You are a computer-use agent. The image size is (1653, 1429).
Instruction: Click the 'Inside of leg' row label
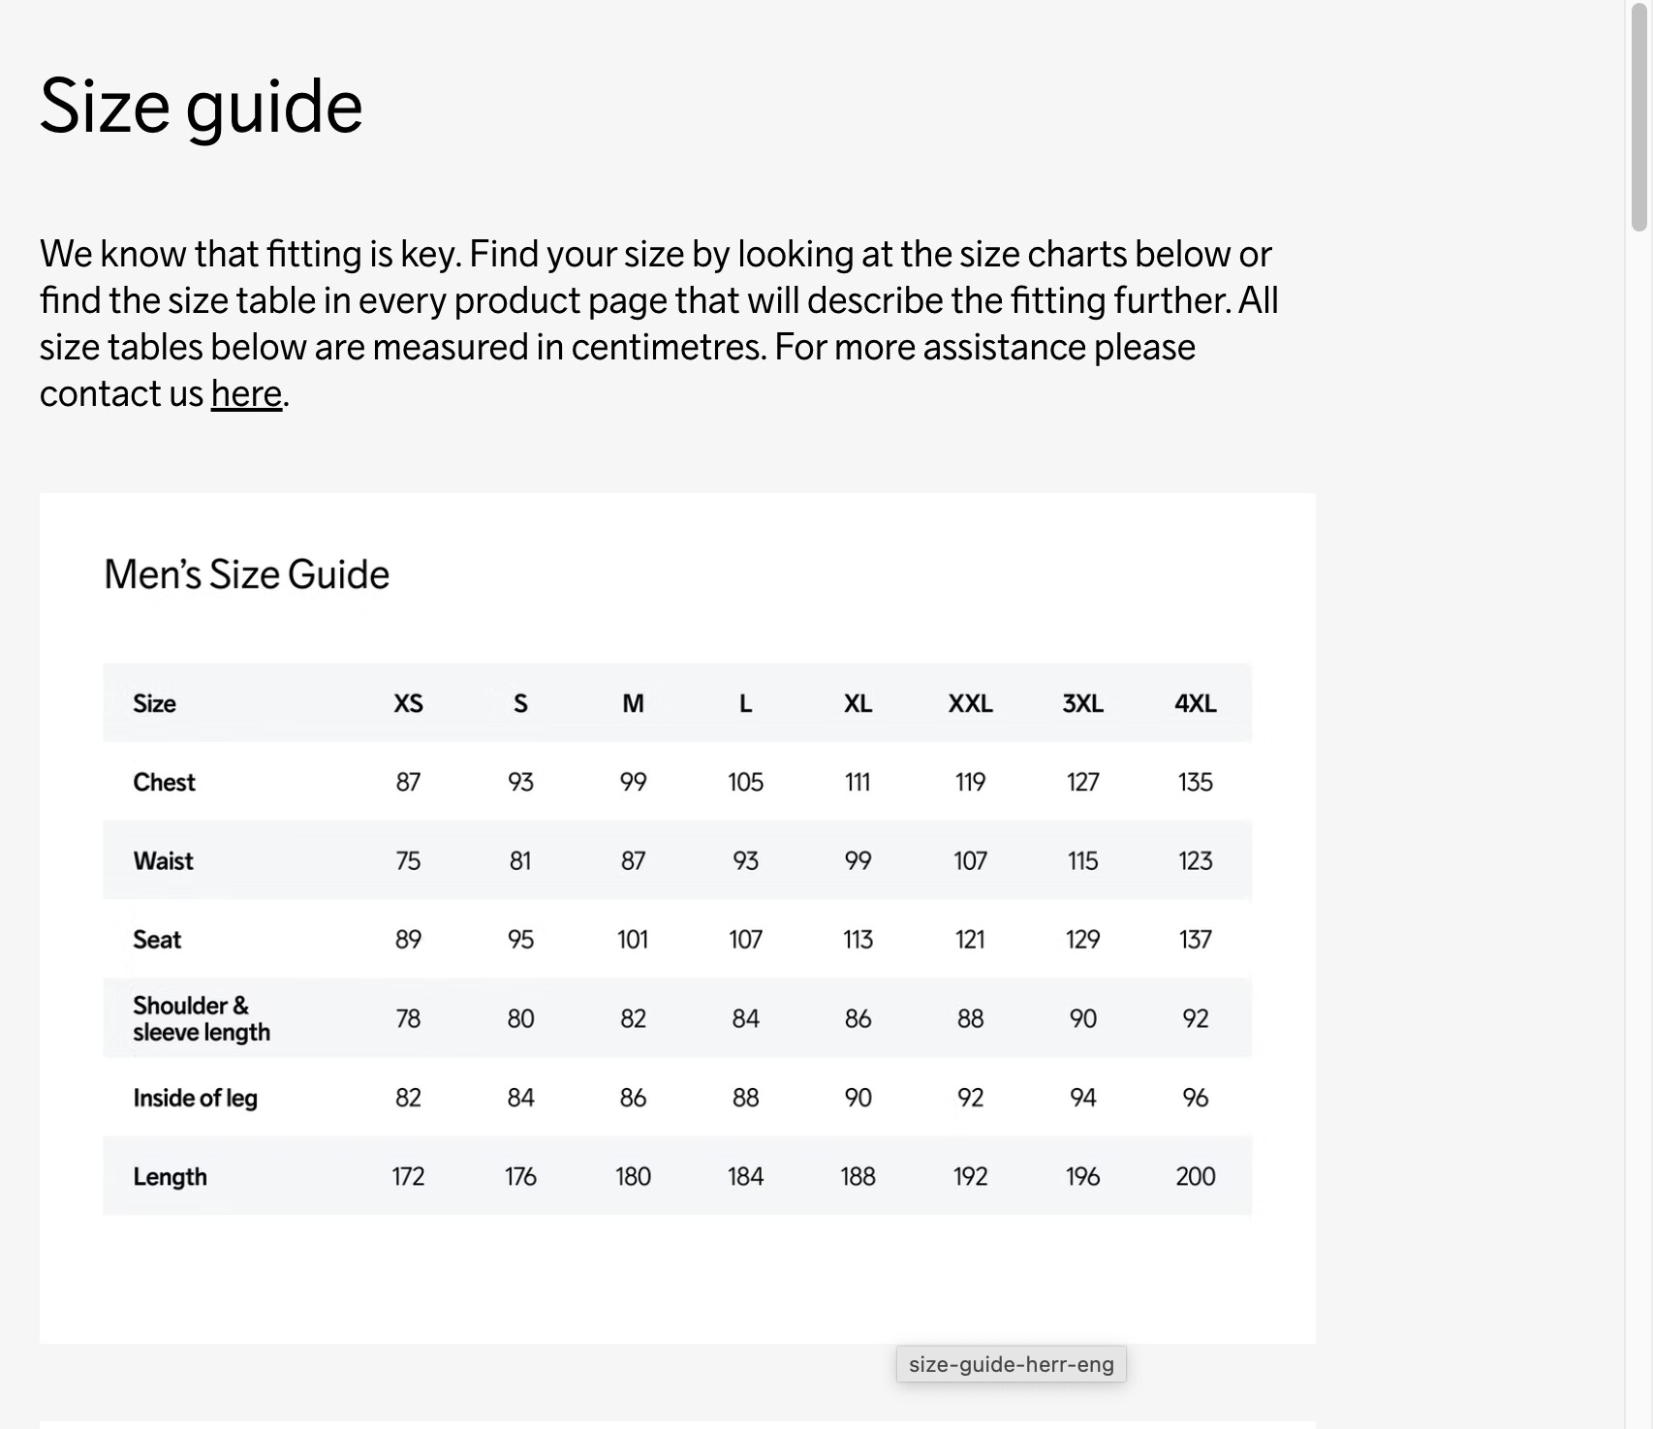[195, 1098]
